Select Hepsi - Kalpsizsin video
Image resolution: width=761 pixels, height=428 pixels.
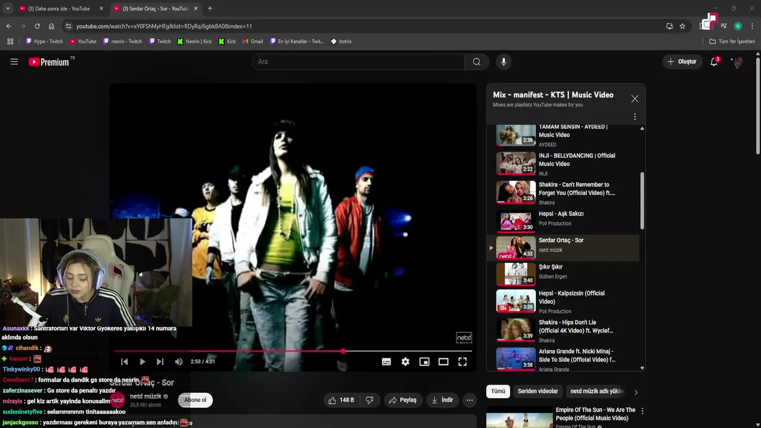point(563,301)
